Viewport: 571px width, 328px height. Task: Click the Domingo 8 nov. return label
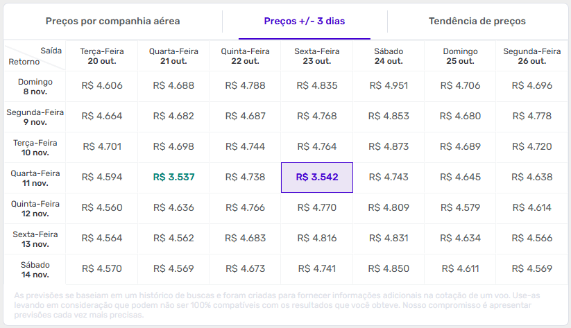(35, 86)
